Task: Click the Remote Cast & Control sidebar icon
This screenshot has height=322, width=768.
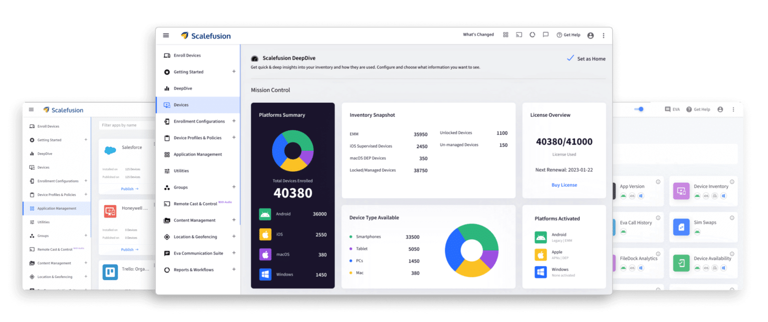Action: (x=166, y=203)
